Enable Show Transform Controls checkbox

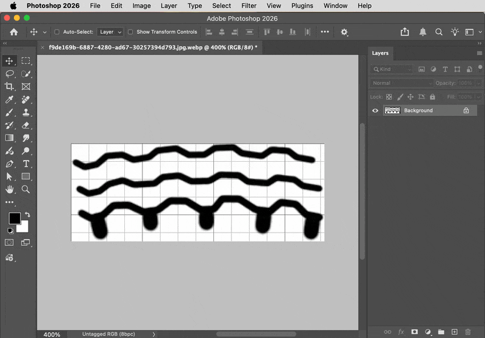130,32
